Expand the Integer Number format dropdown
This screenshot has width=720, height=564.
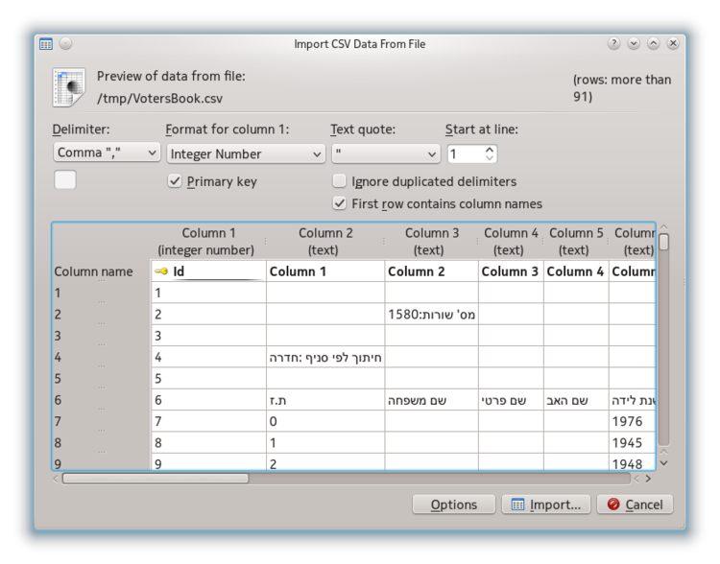click(x=246, y=153)
